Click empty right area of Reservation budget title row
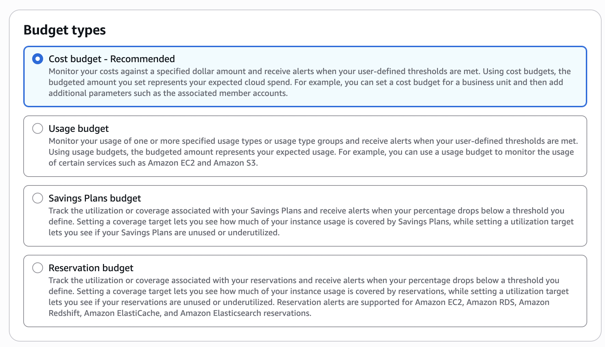 click(445, 268)
